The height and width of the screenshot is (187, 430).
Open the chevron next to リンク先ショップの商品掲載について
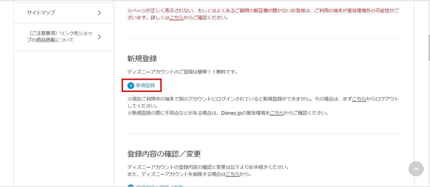pyautogui.click(x=99, y=37)
